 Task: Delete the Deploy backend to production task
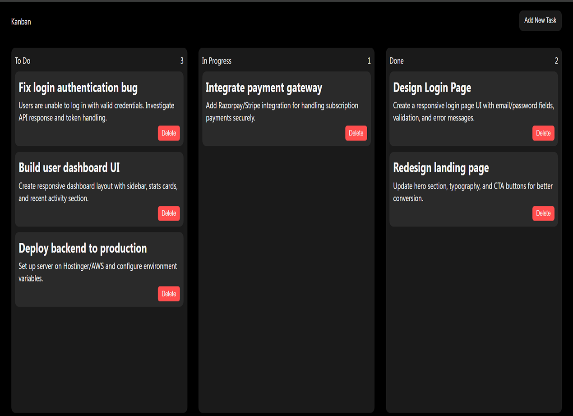click(x=168, y=293)
